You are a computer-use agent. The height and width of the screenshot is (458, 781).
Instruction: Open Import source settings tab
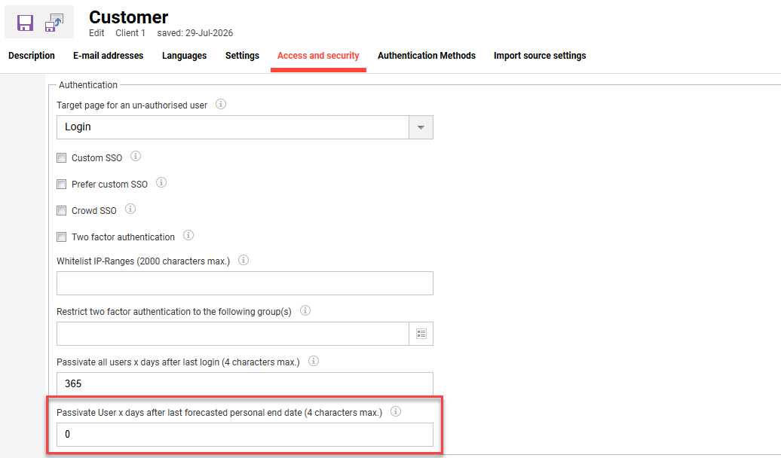(540, 56)
